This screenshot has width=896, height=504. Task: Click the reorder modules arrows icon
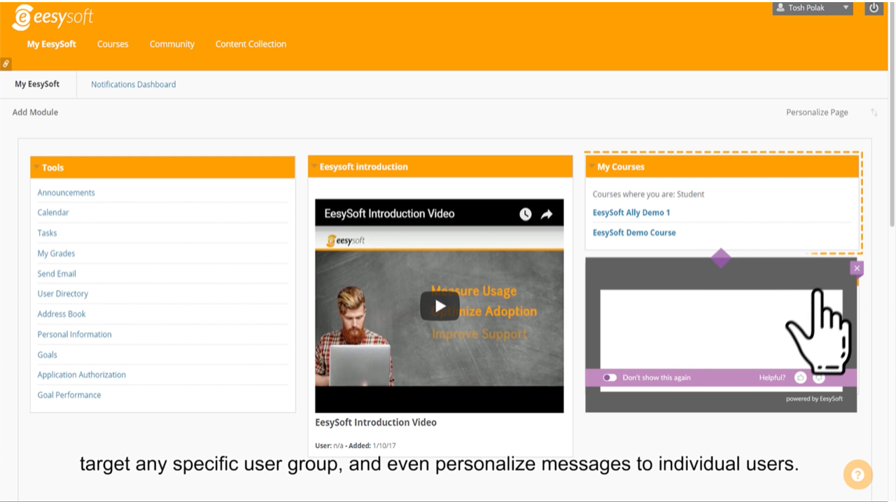874,112
